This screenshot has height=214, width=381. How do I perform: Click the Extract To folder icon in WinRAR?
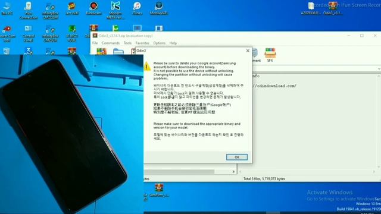(118, 51)
